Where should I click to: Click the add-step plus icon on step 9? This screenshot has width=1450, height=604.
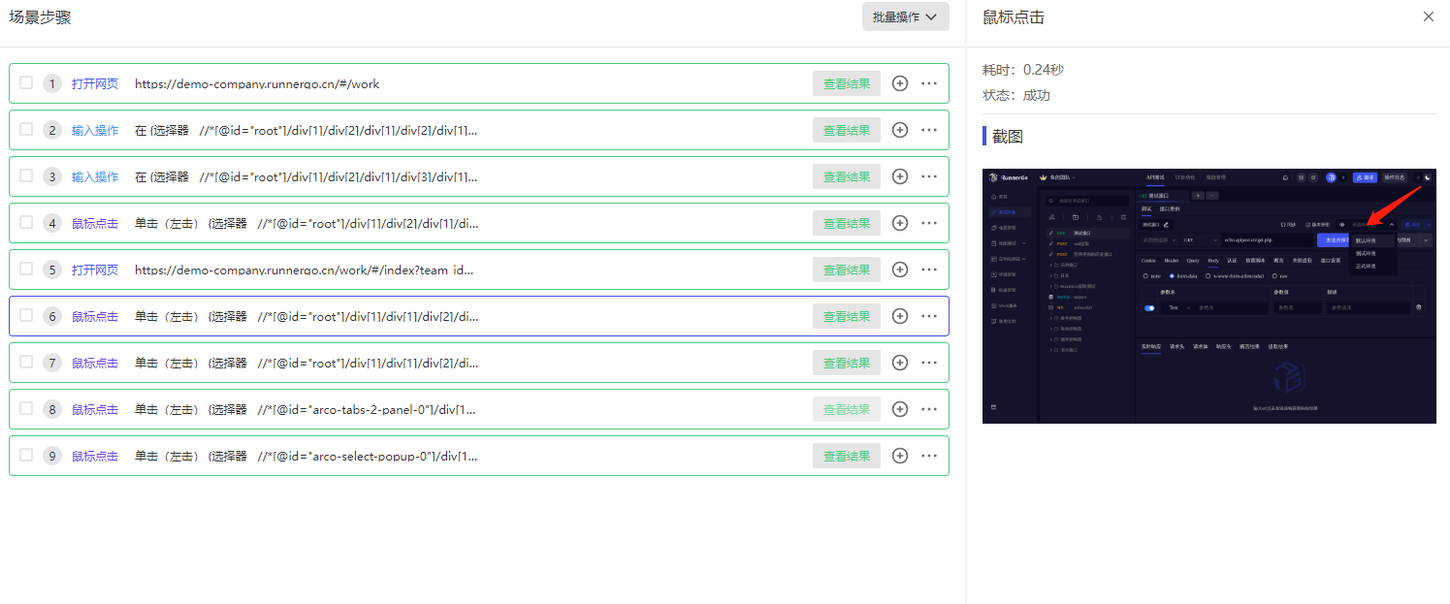900,456
